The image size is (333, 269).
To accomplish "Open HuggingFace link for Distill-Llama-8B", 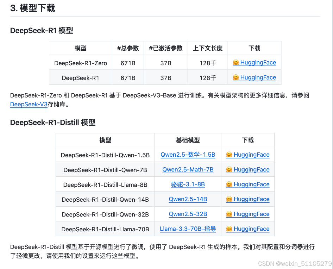I will [248, 184].
